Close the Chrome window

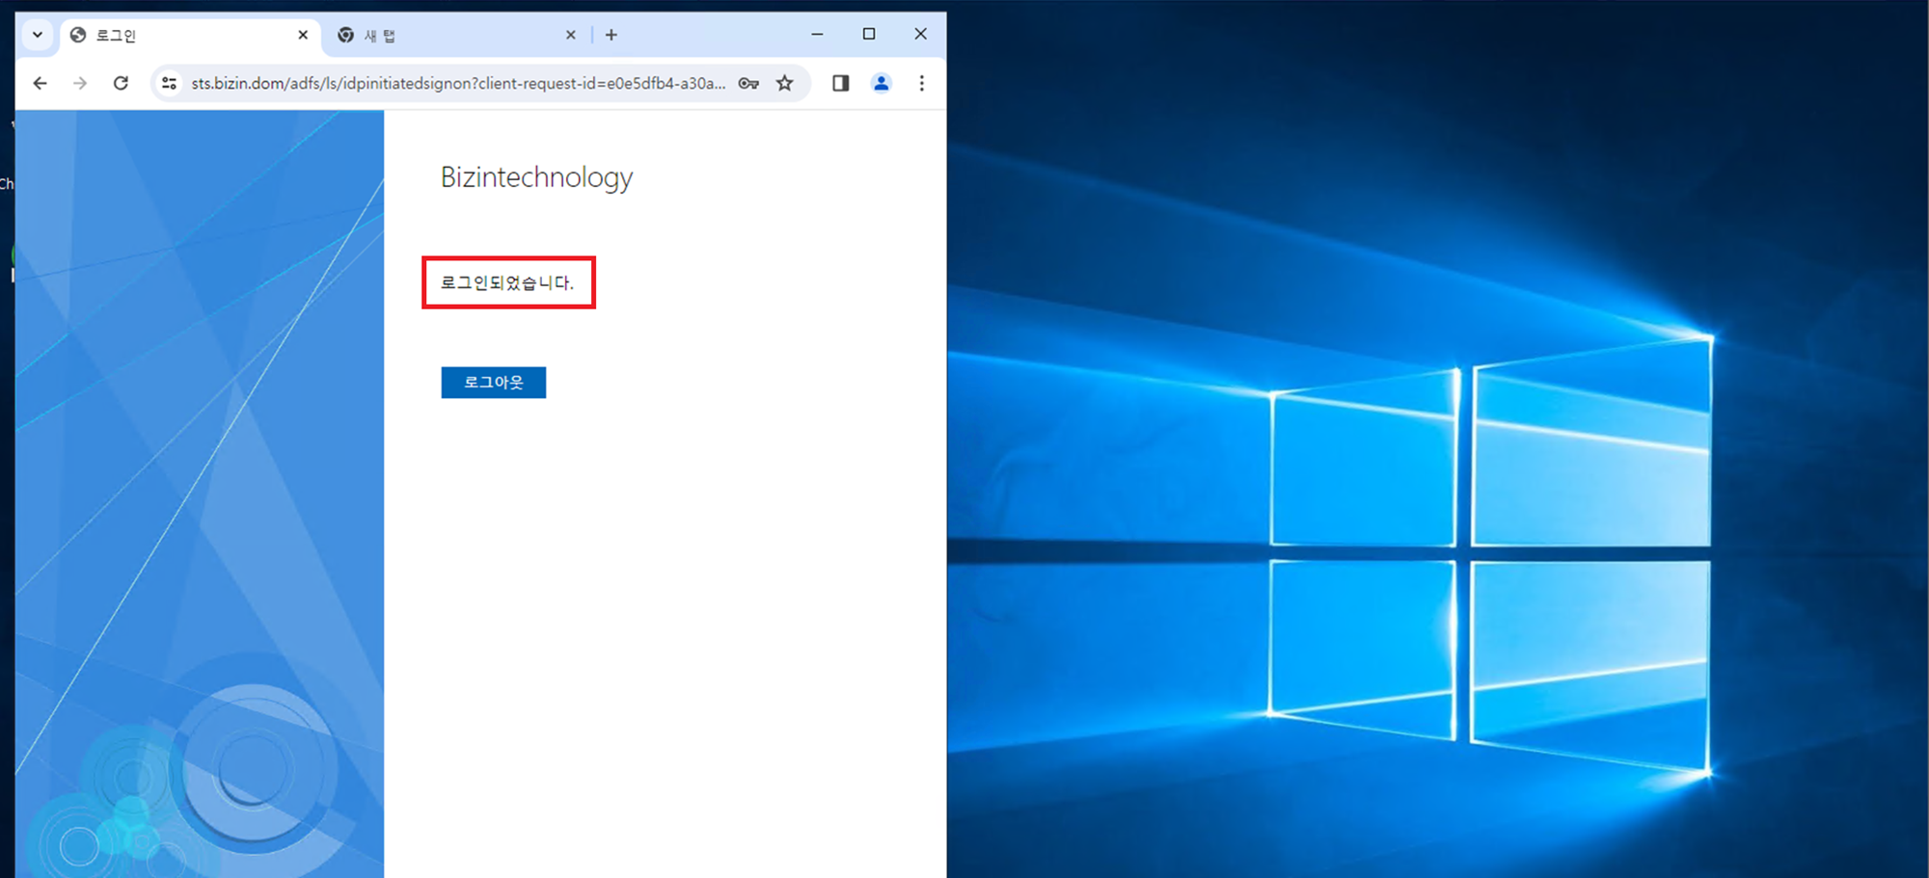pyautogui.click(x=921, y=34)
